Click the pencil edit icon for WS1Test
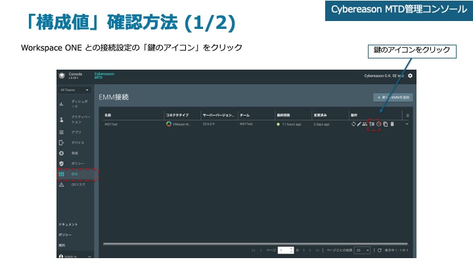 click(x=359, y=124)
